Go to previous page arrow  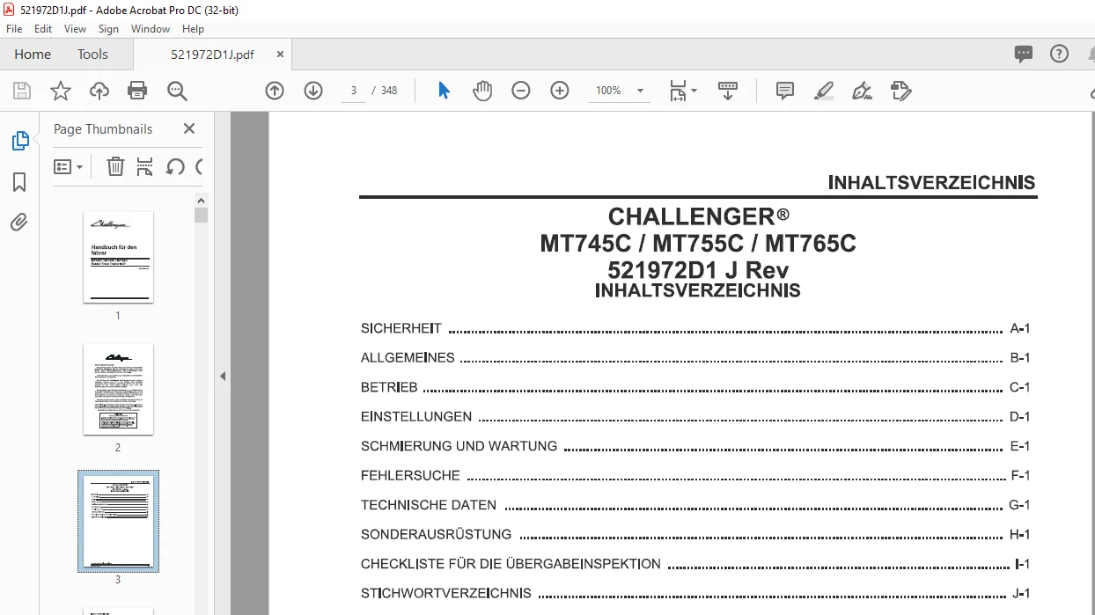275,91
